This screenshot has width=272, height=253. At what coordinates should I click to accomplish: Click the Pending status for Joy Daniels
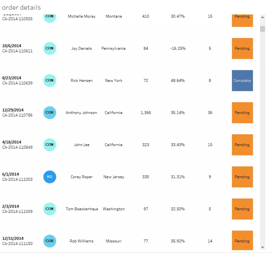point(242,48)
